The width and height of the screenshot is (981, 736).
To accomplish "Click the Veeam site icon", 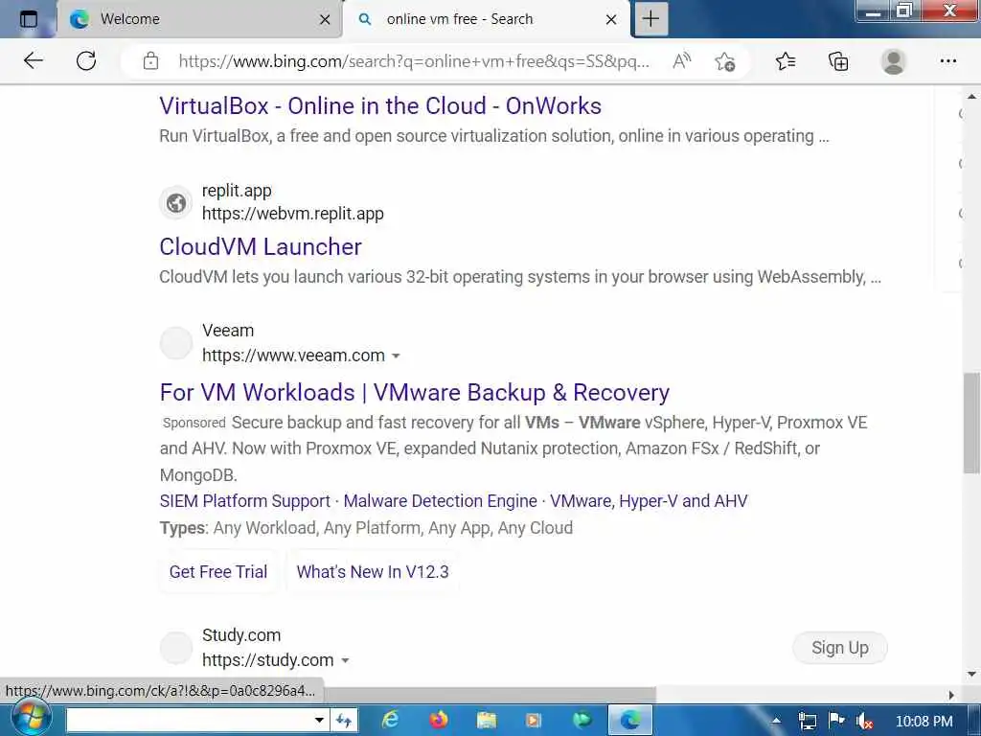I will tap(176, 343).
